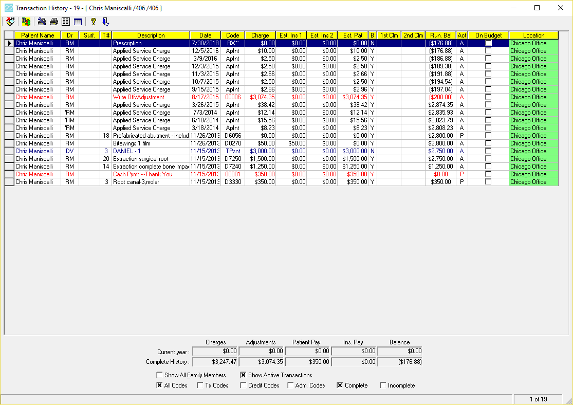Click the blue grid table icon
This screenshot has height=405, width=573.
coord(78,22)
